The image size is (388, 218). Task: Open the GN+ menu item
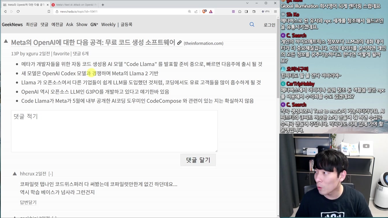(x=94, y=25)
